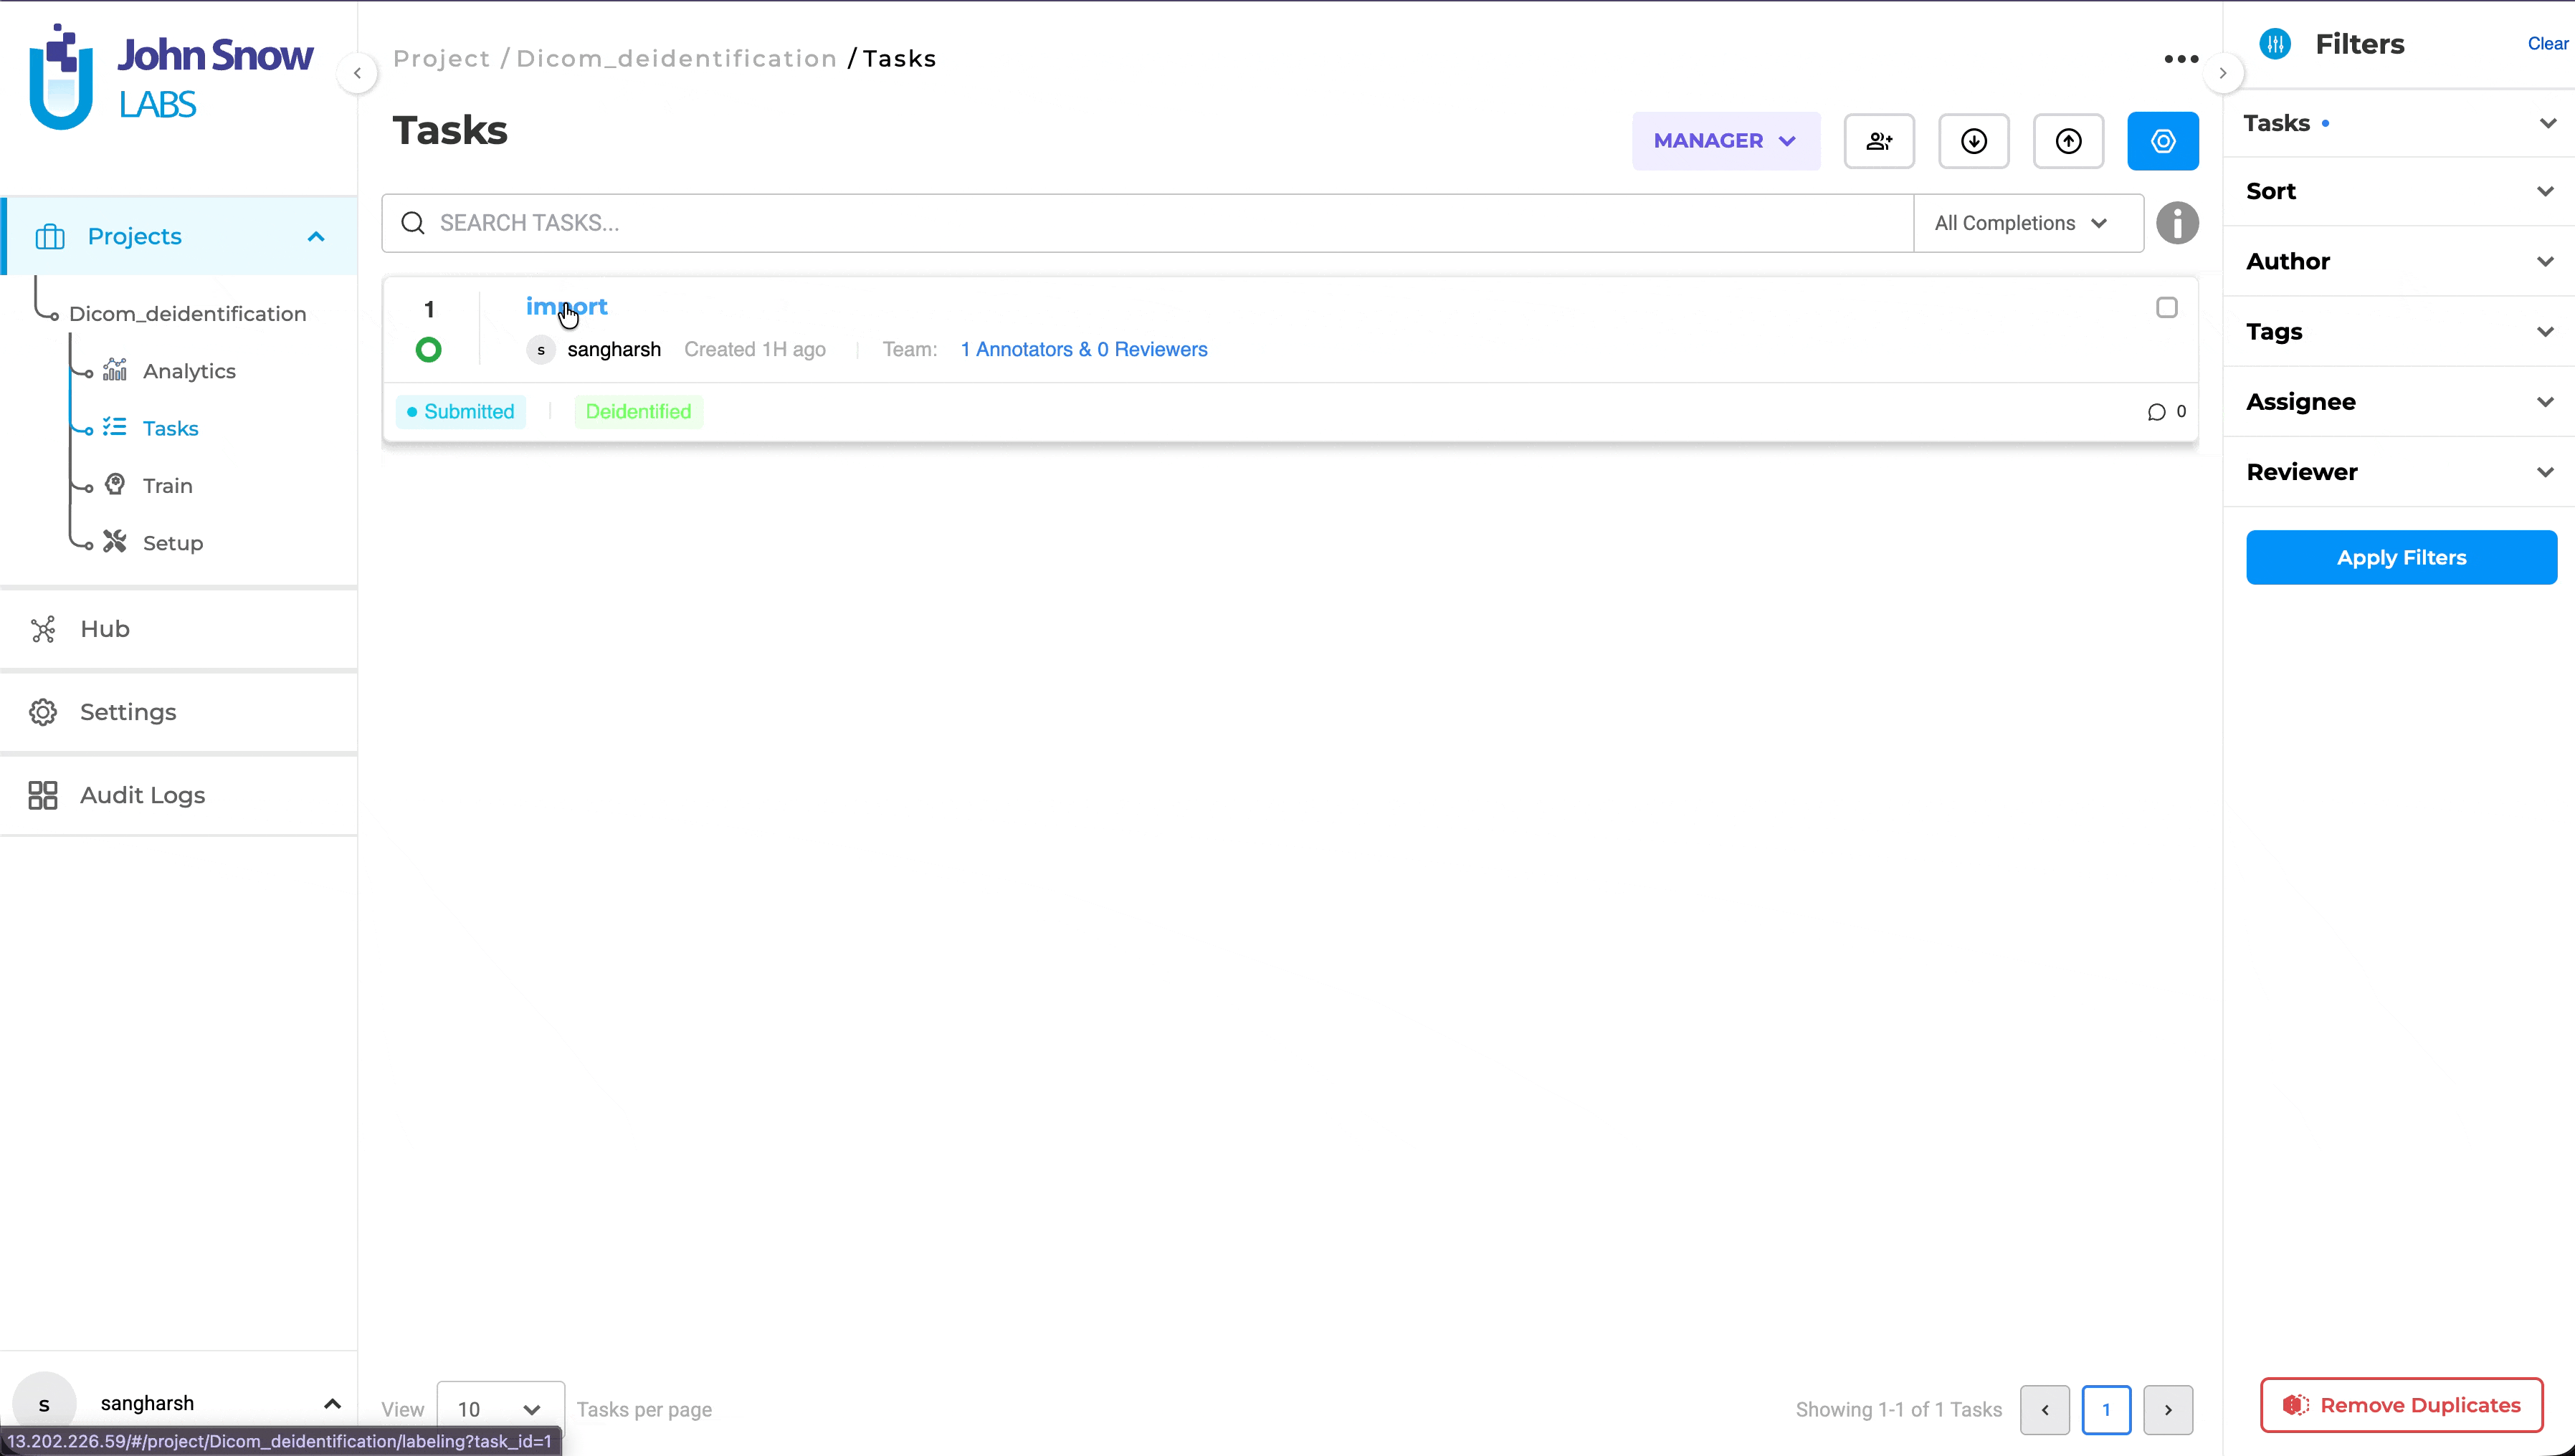Click the export tasks upload-arrow icon

(x=2067, y=141)
